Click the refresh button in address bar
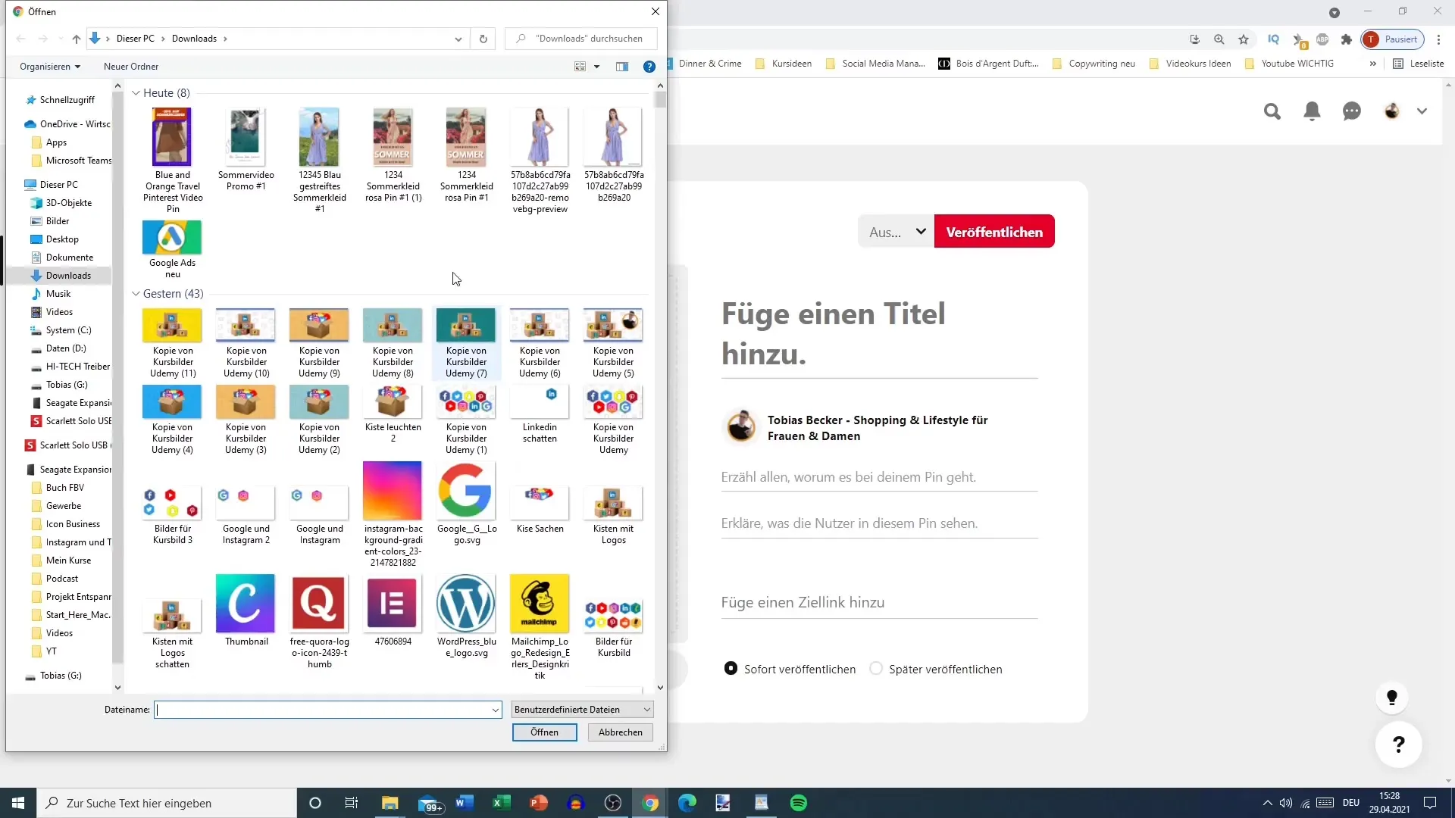Viewport: 1455px width, 818px height. [x=483, y=38]
